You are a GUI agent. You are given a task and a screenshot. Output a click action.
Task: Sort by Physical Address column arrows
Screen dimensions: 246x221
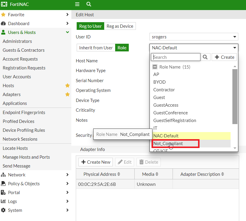click(x=119, y=174)
